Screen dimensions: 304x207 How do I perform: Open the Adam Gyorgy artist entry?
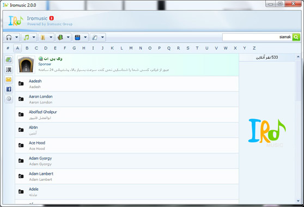127,161
